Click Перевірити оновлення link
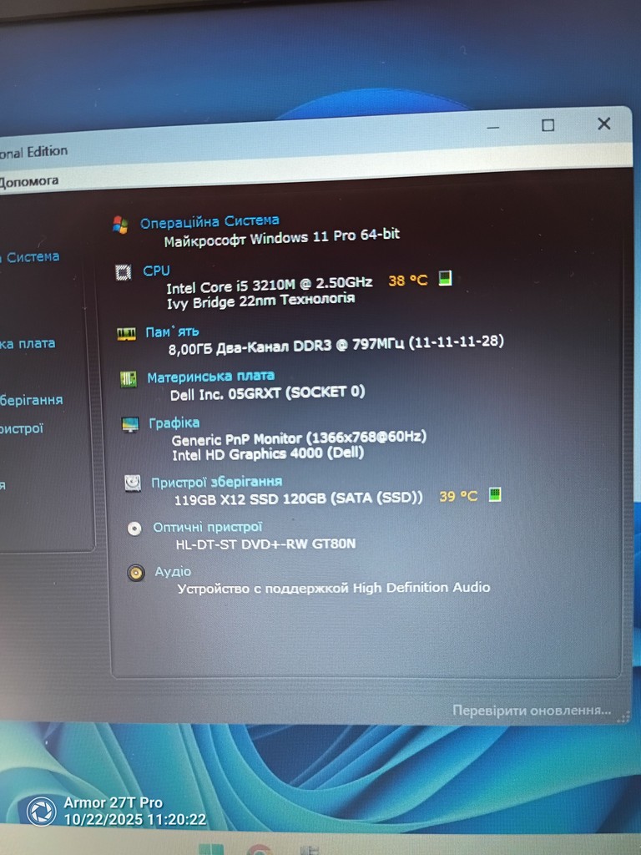This screenshot has height=855, width=641. point(532,711)
